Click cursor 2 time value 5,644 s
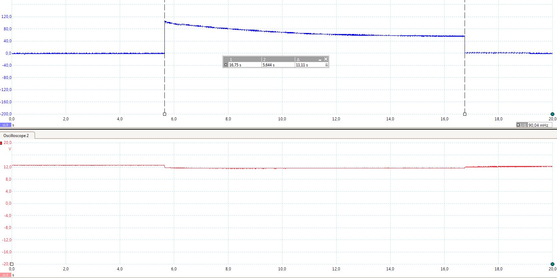Screen dimensions: 557x278 point(268,65)
